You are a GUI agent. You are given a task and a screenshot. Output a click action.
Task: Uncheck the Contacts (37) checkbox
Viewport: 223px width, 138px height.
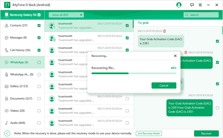click(39, 26)
